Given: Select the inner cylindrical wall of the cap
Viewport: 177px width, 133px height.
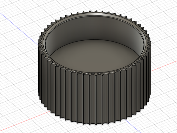Looking at the screenshot, I should (x=95, y=28).
